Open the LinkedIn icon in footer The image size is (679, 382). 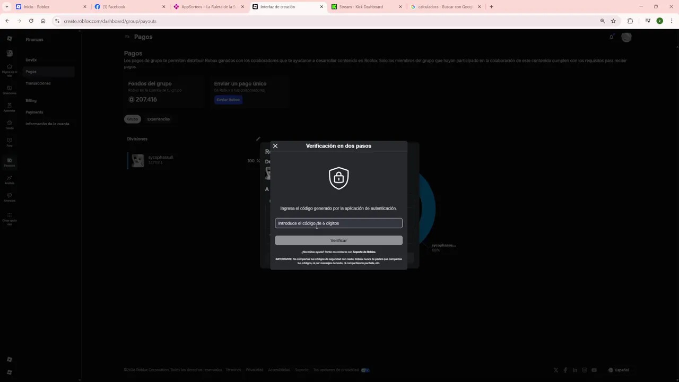pos(575,370)
